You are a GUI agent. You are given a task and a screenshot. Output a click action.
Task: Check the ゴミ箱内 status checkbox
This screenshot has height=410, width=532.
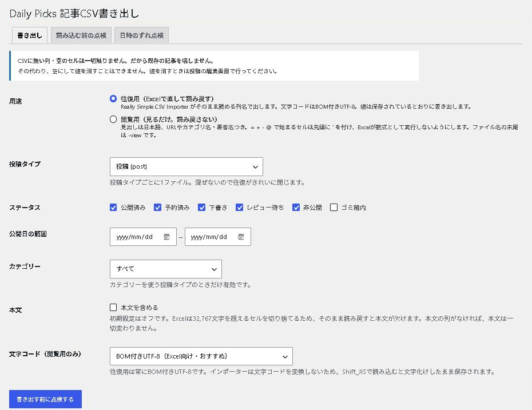(334, 207)
